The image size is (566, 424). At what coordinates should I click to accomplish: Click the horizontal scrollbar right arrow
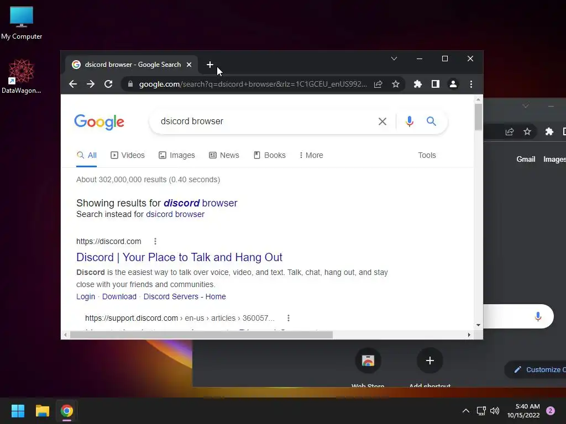(469, 335)
